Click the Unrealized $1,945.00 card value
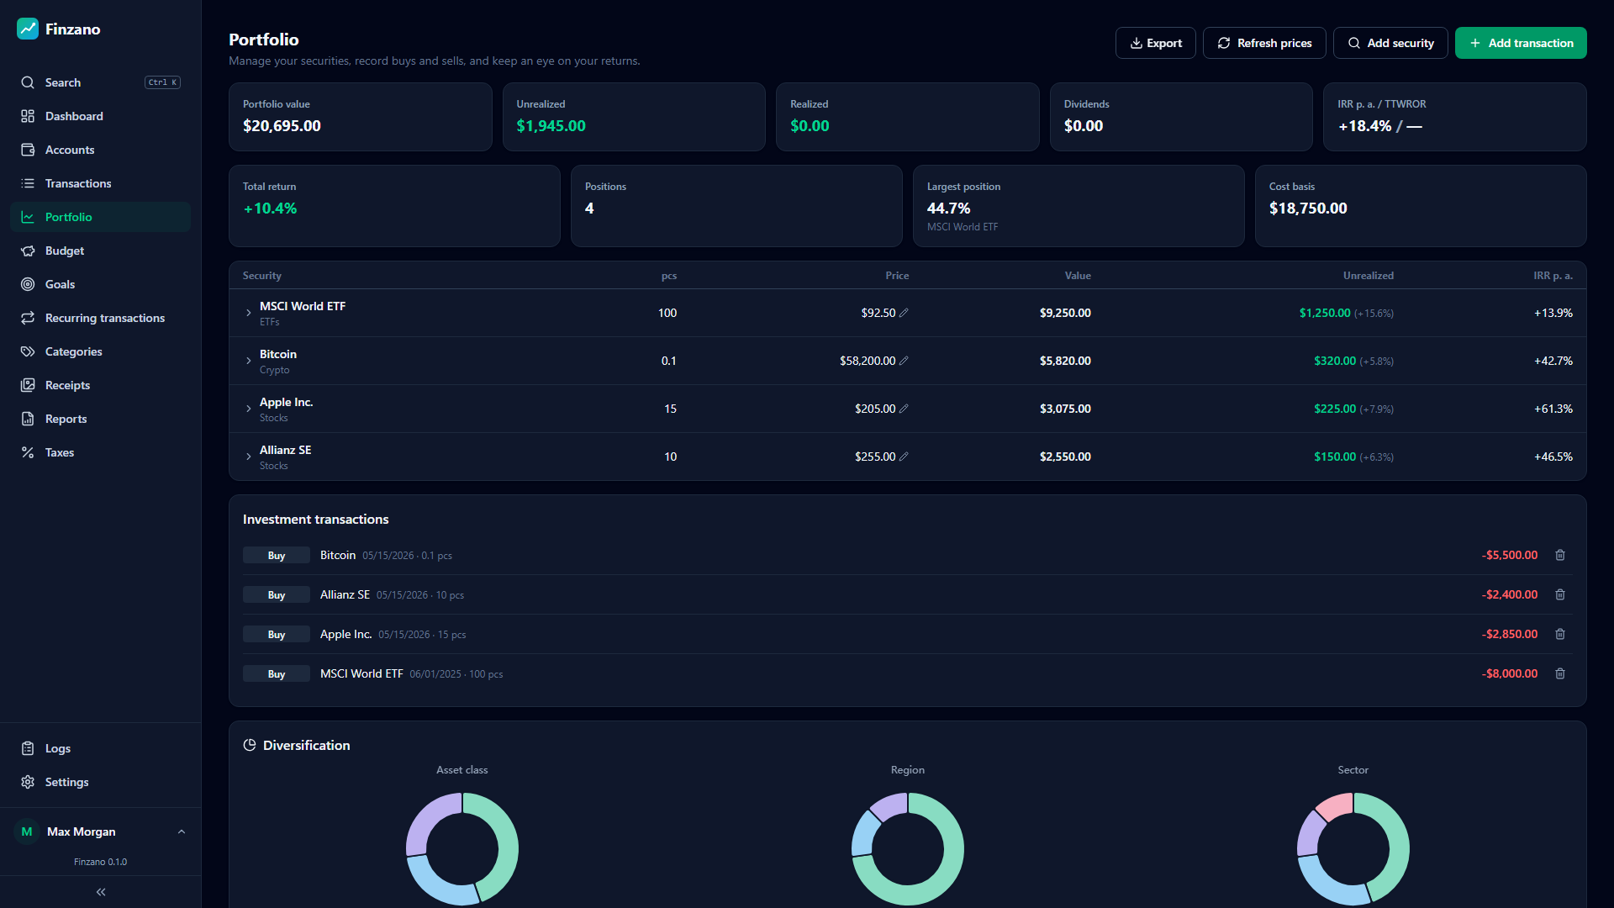 (551, 126)
